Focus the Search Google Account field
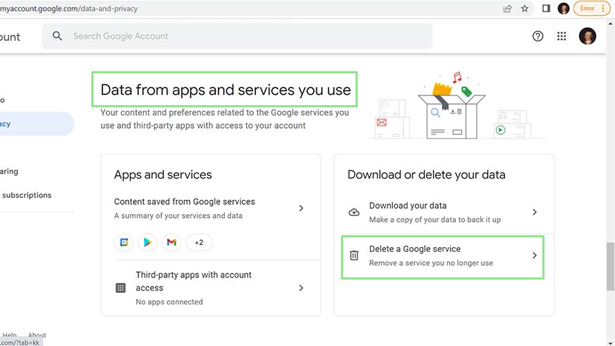615x346 pixels. pos(237,36)
